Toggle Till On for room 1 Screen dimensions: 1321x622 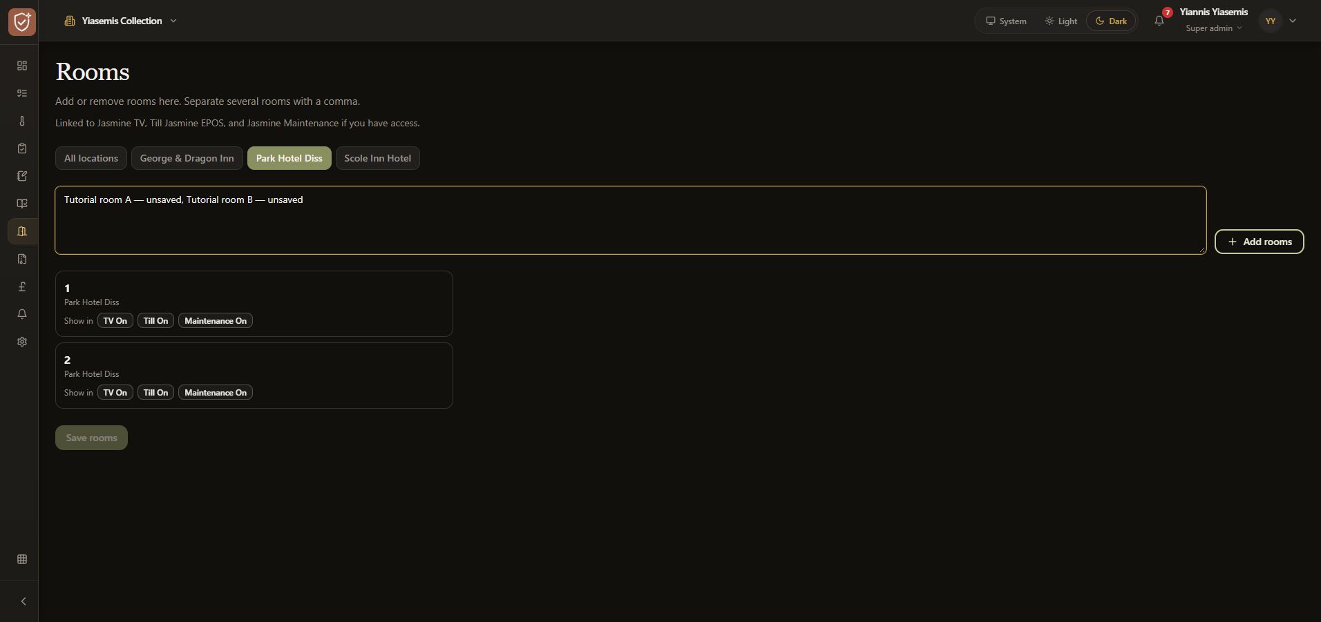coord(155,321)
